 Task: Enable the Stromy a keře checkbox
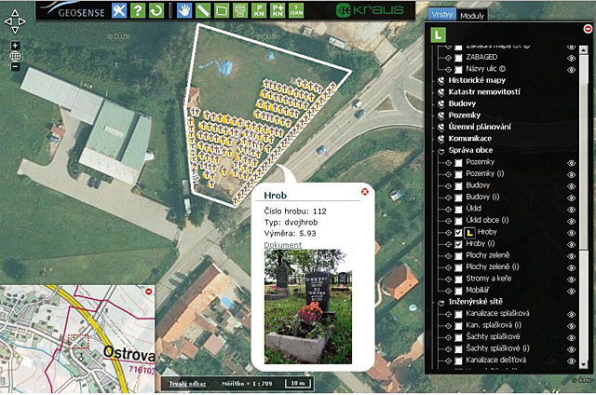pyautogui.click(x=458, y=279)
